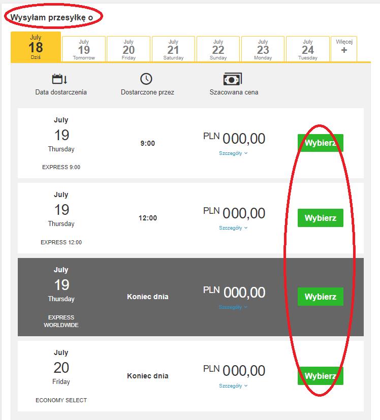The width and height of the screenshot is (380, 420).
Task: Expand Szczegóły for EXPRESS 12:00 option
Action: coord(233,228)
